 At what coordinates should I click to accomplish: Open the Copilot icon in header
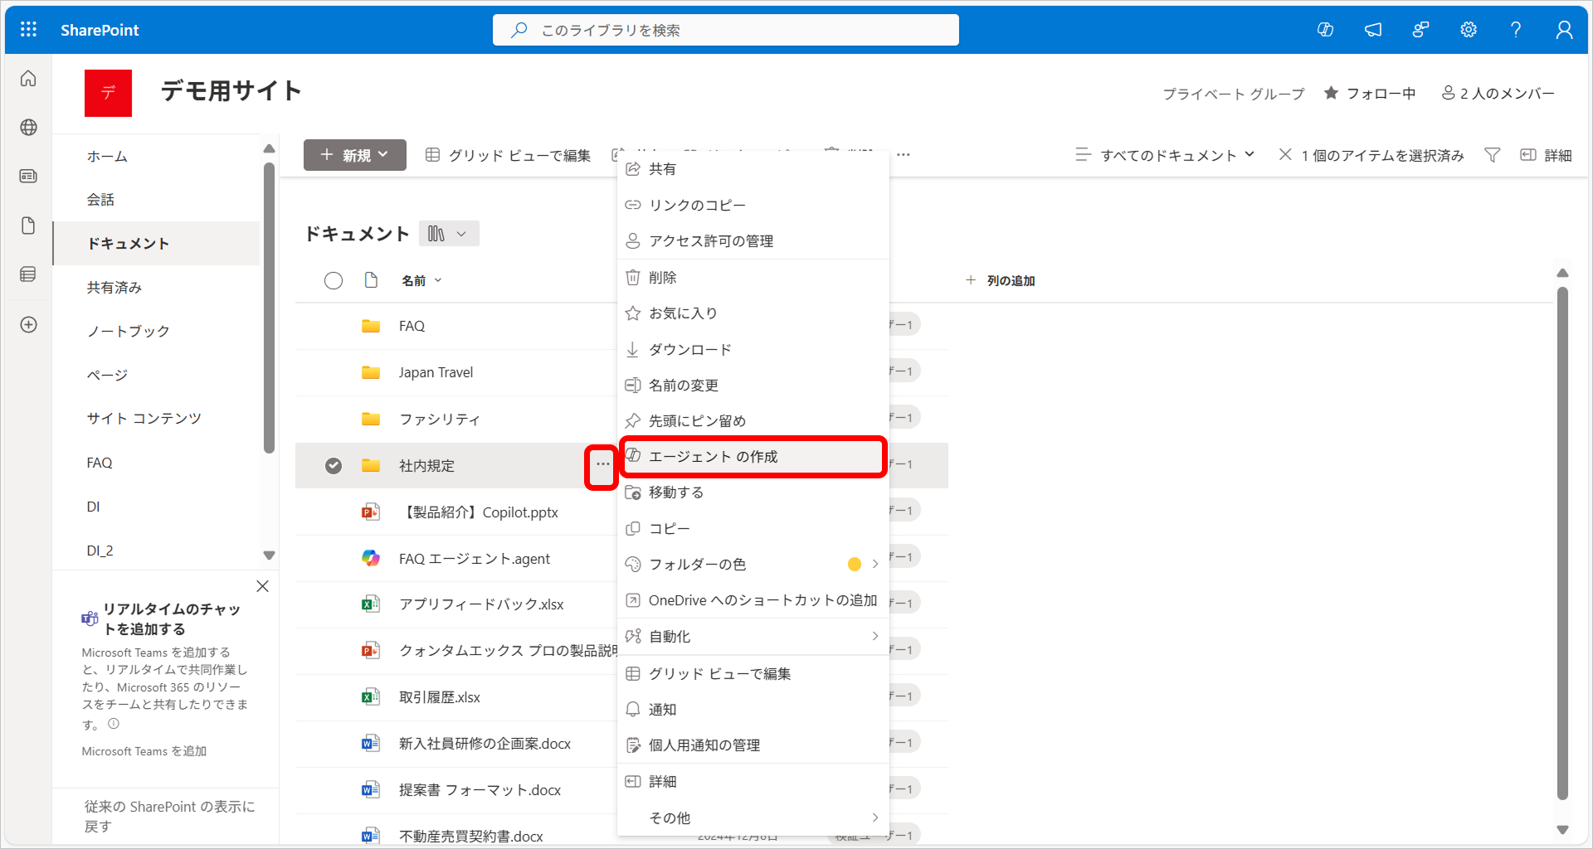pyautogui.click(x=1325, y=30)
